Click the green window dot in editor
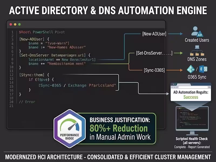The image size is (216, 162). tap(19, 24)
